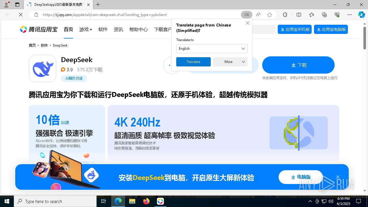Screen dimensions: 368x207
Task: Click the 10倍 acceleration heading
Action: pyautogui.click(x=48, y=120)
